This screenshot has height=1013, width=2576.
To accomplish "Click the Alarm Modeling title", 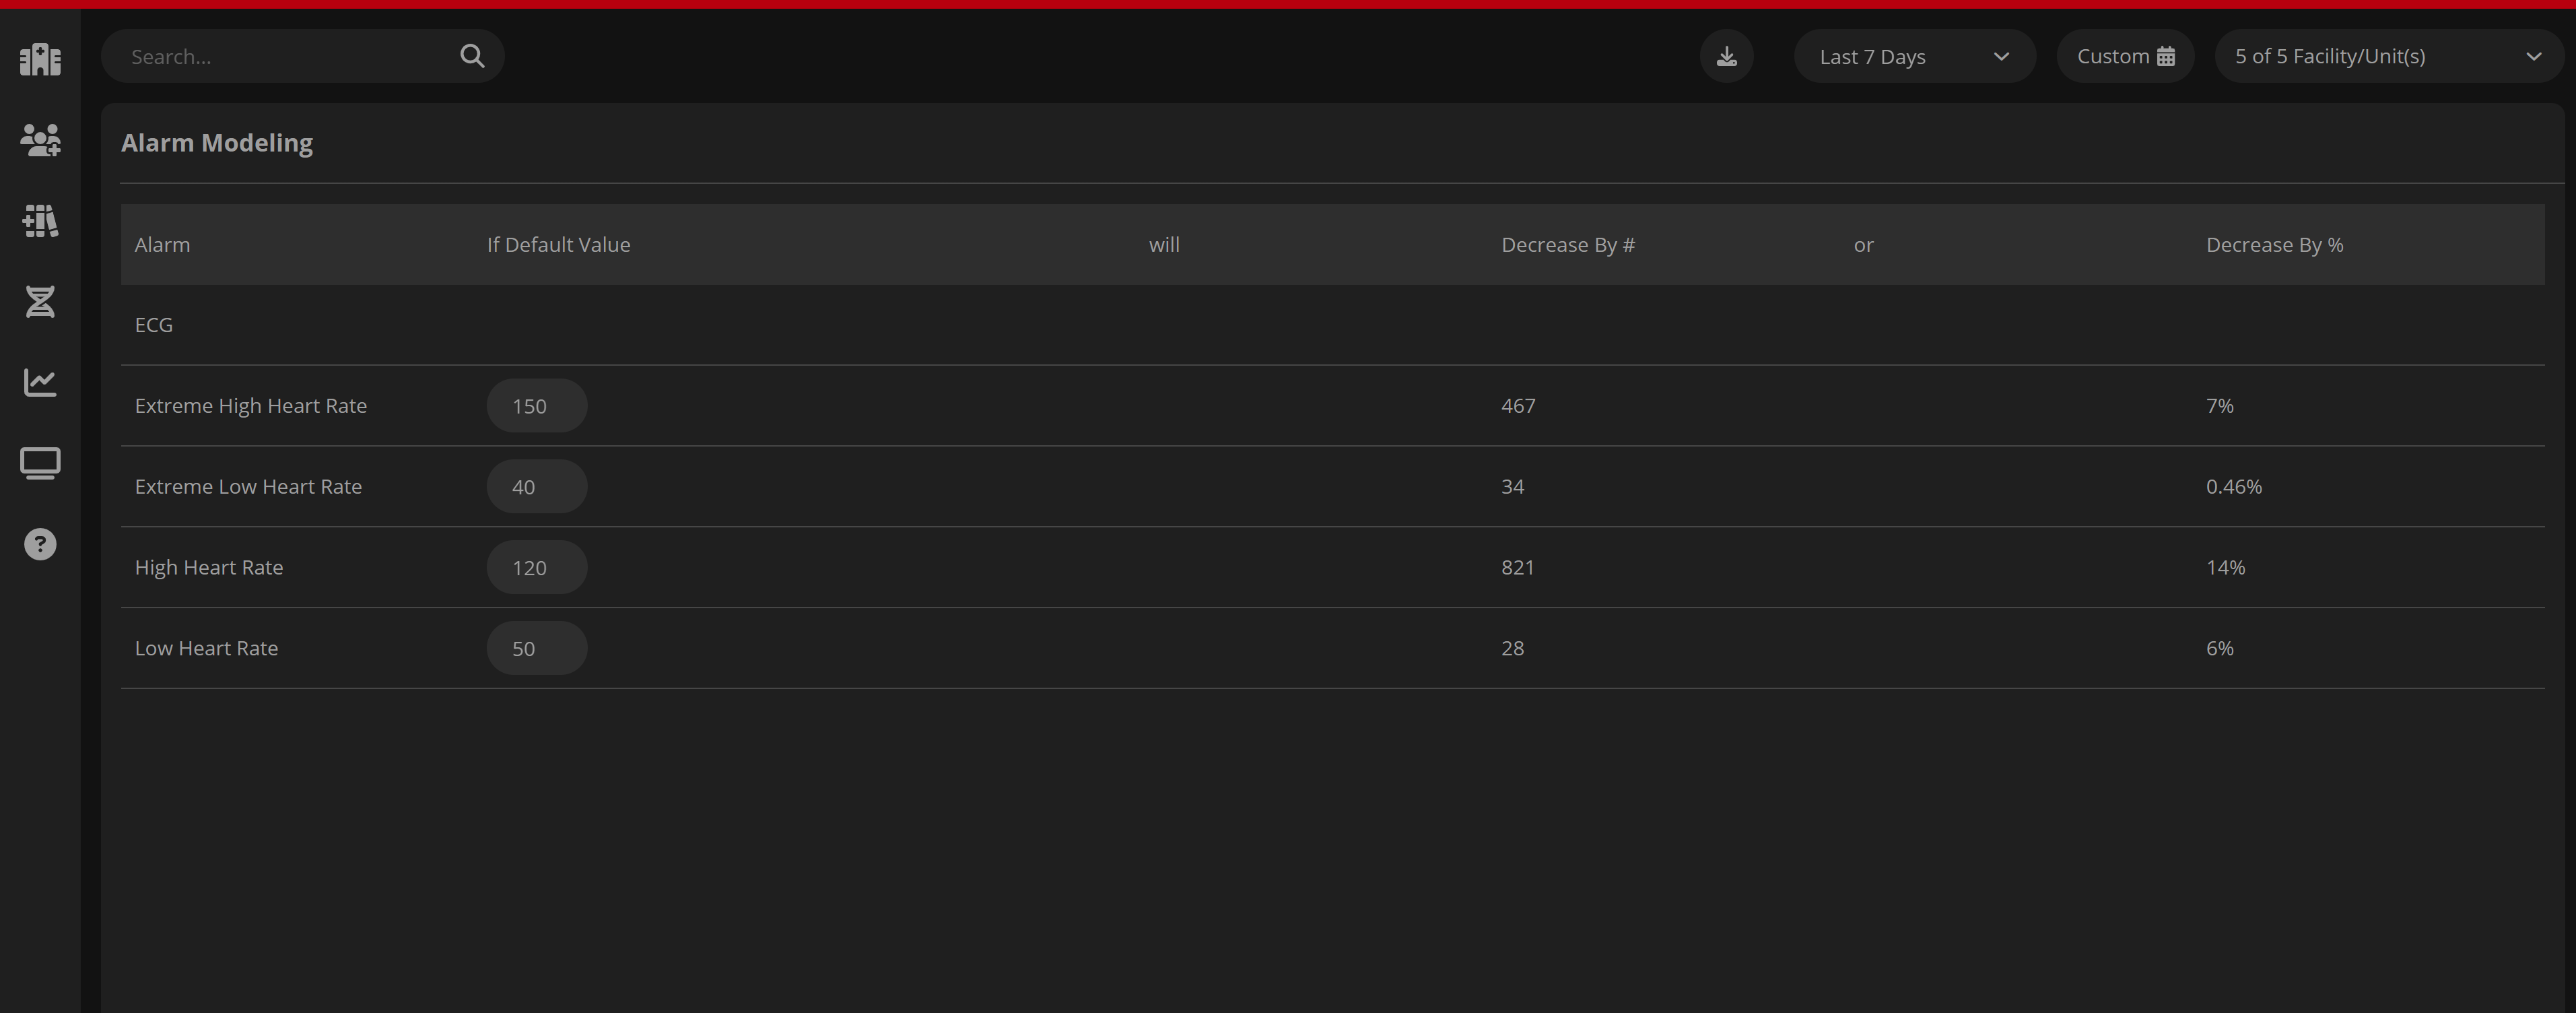I will [217, 143].
